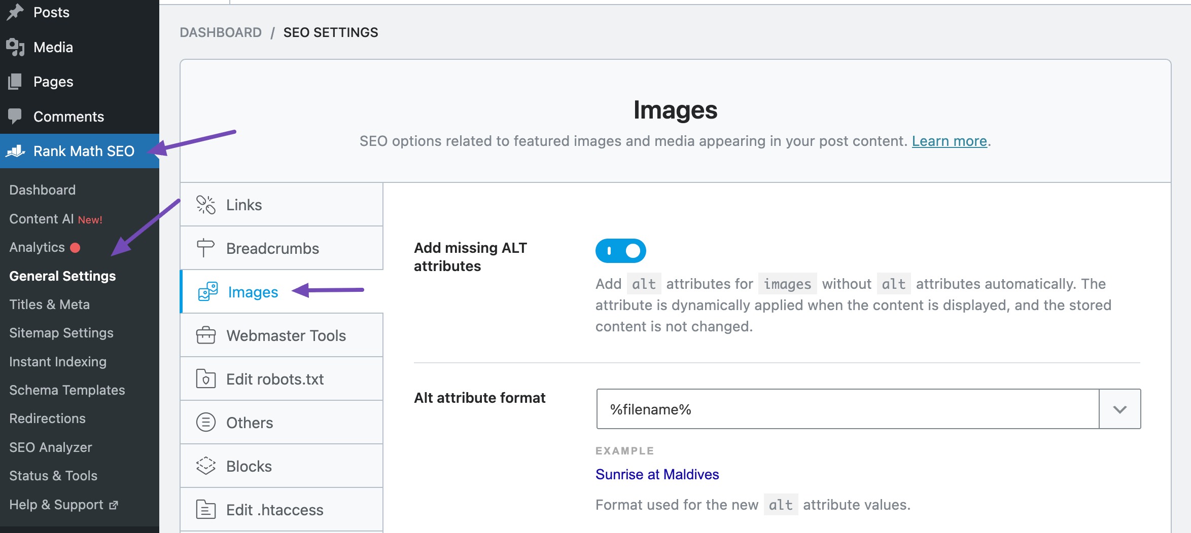Open Titles & Meta settings
Image resolution: width=1191 pixels, height=533 pixels.
49,304
